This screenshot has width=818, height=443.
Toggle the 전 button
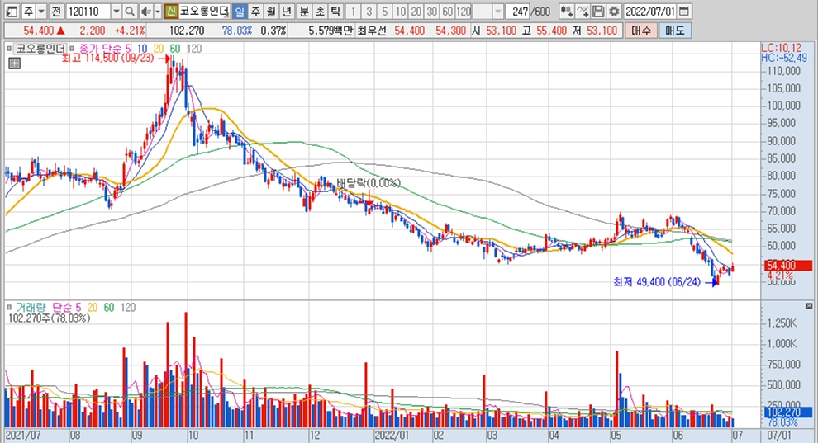click(57, 11)
